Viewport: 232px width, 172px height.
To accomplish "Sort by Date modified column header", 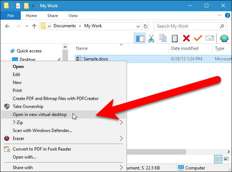I will click(x=185, y=48).
